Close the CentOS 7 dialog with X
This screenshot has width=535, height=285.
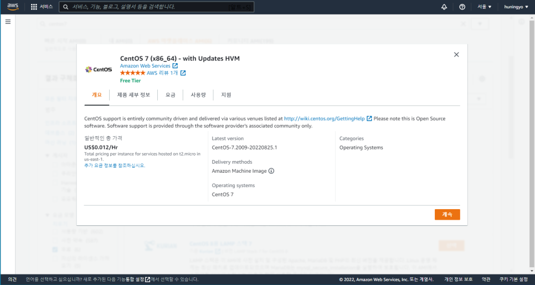click(x=456, y=55)
